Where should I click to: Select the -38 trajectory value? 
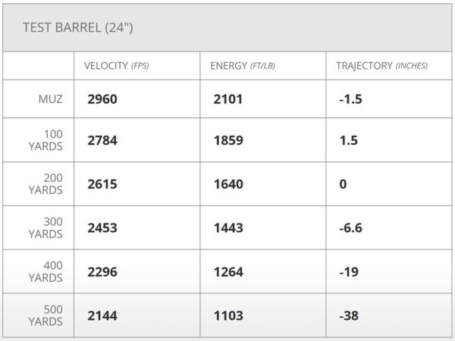coord(349,316)
